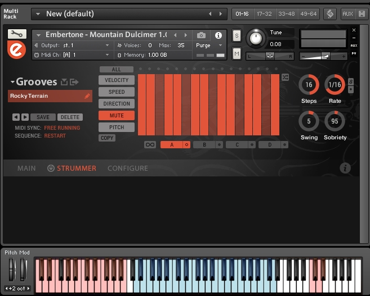Switch to the MAIN tab
The height and width of the screenshot is (296, 370).
point(26,168)
